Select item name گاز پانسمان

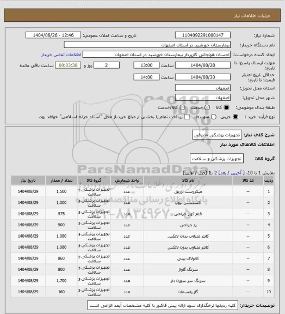[188, 292]
